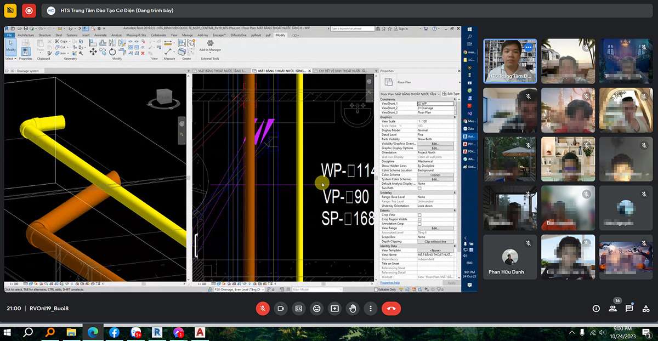Switch to CHI TIẾT VỆ SINH view tab

point(343,71)
